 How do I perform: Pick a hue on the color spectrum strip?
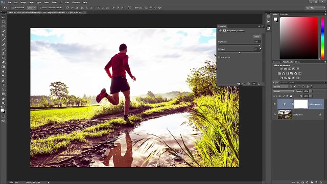tap(322, 38)
